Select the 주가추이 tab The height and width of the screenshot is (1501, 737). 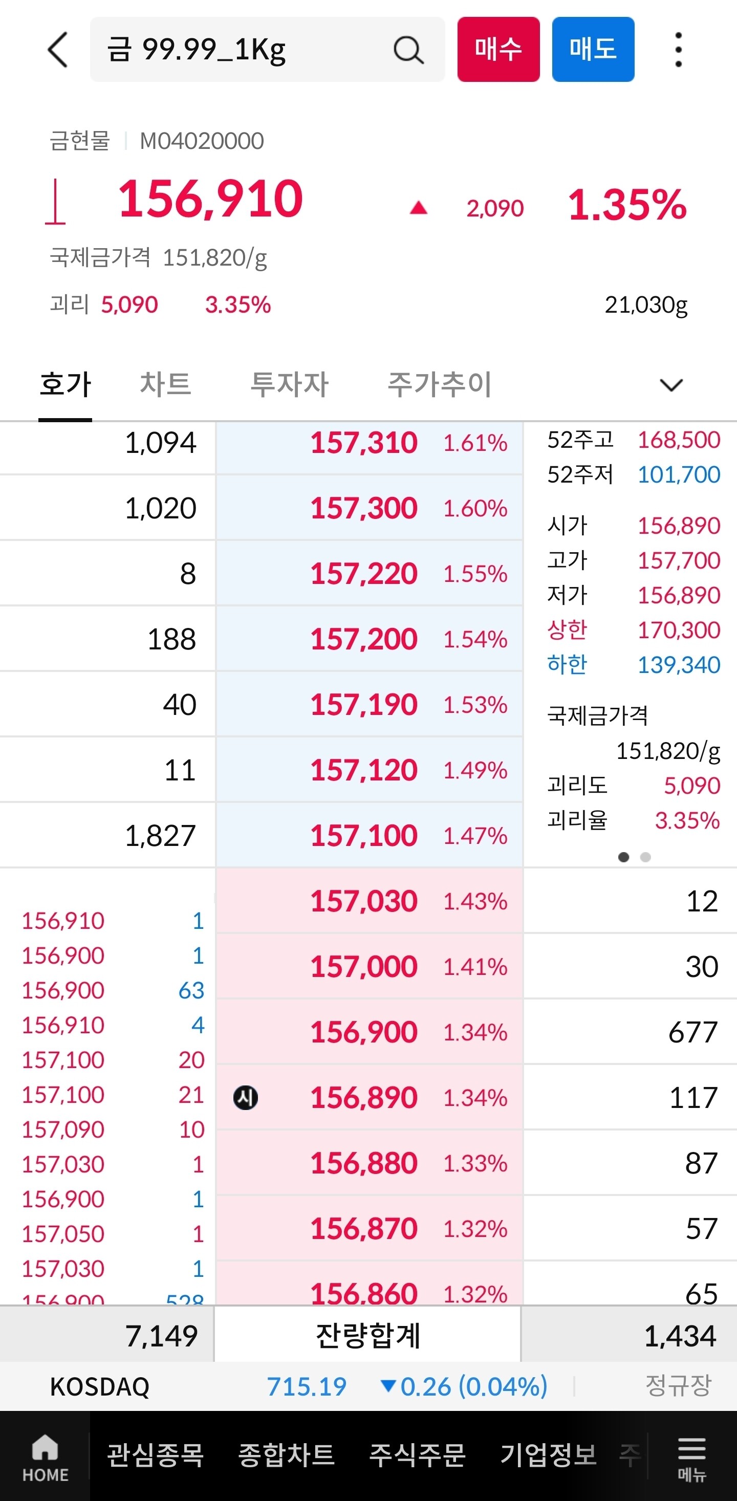[x=440, y=384]
